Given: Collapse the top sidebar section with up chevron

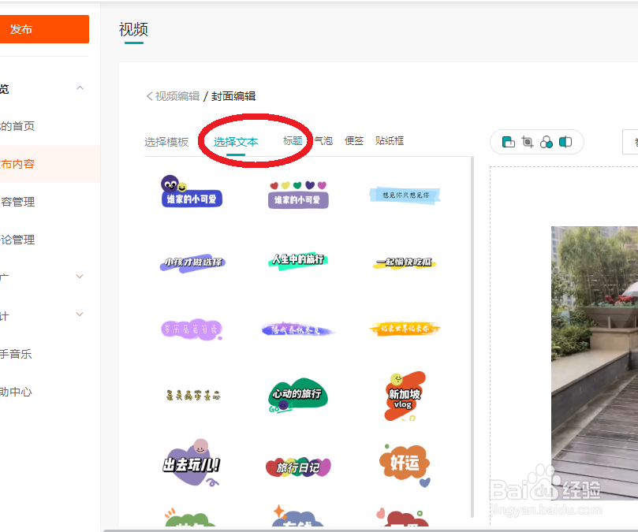Looking at the screenshot, I should [80, 88].
